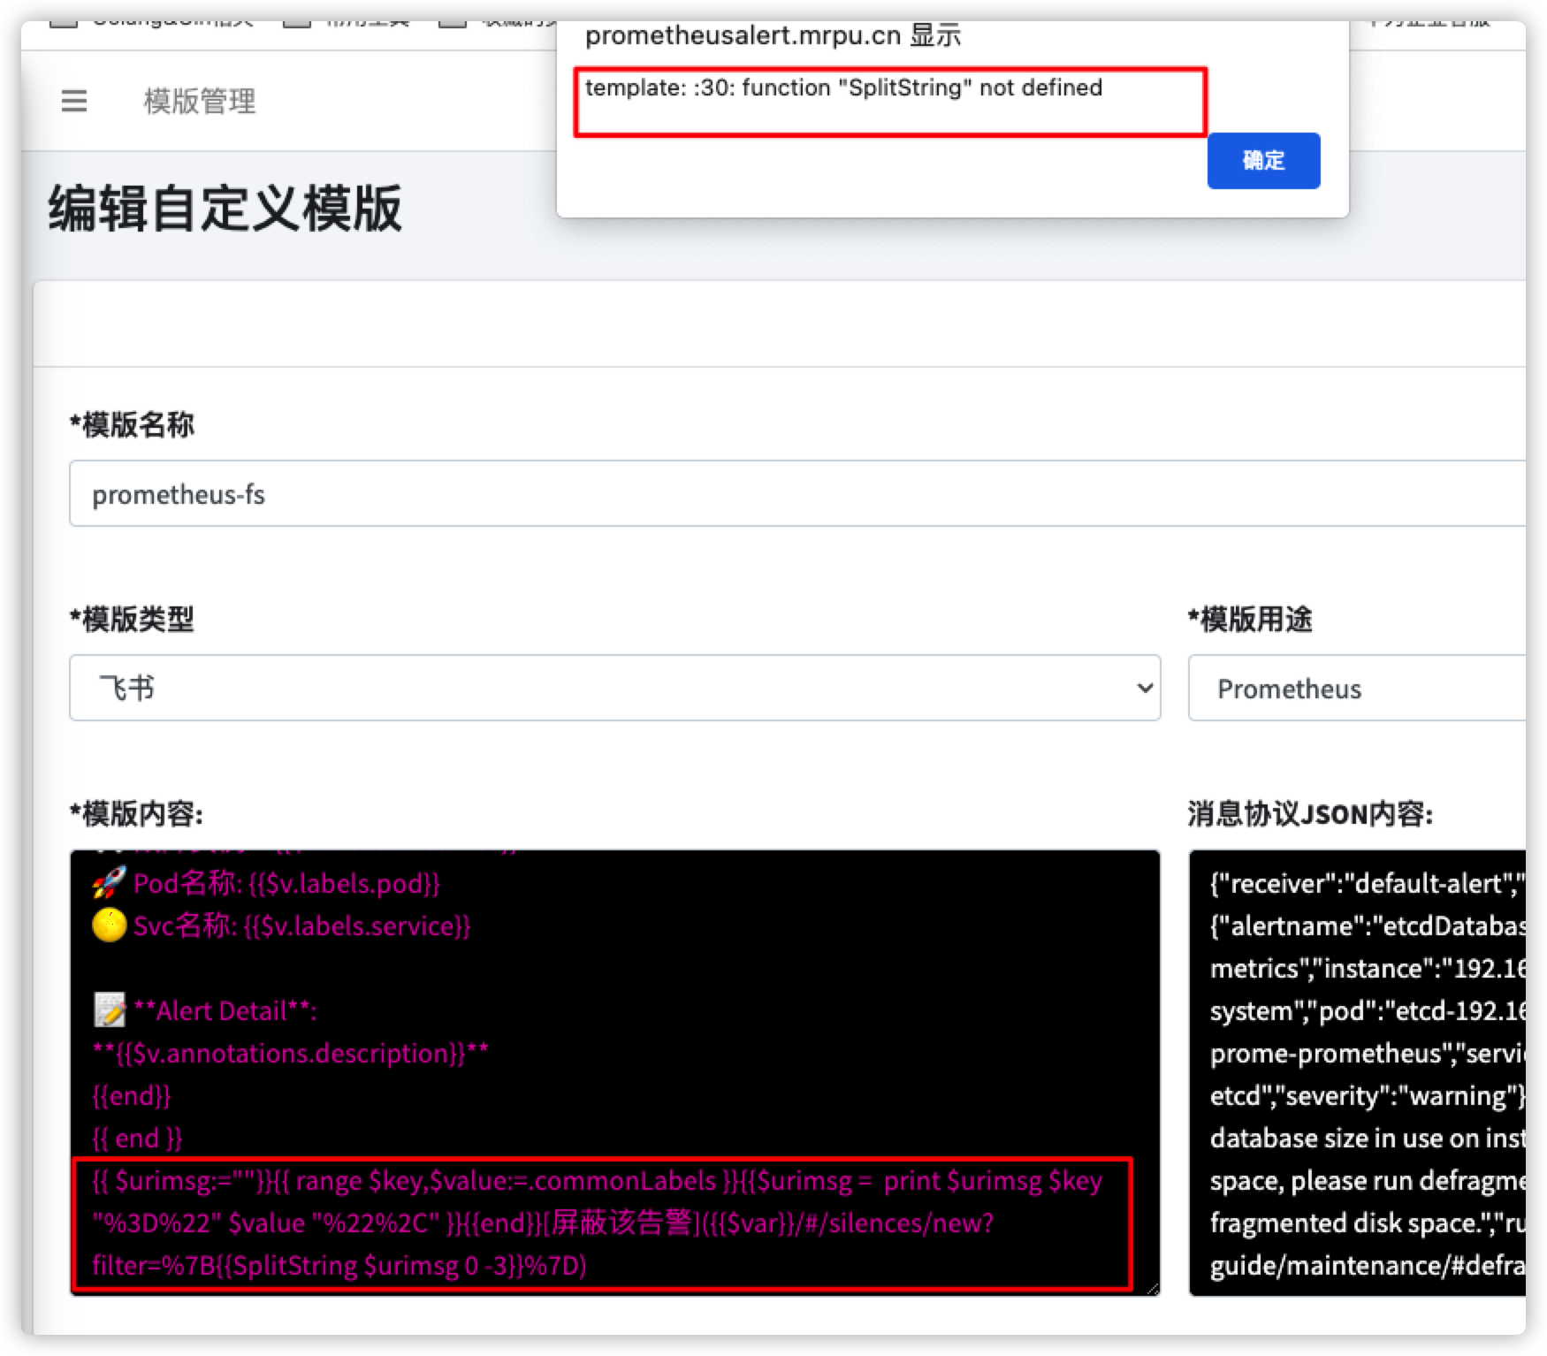Select the SplitString error message text

coord(844,88)
